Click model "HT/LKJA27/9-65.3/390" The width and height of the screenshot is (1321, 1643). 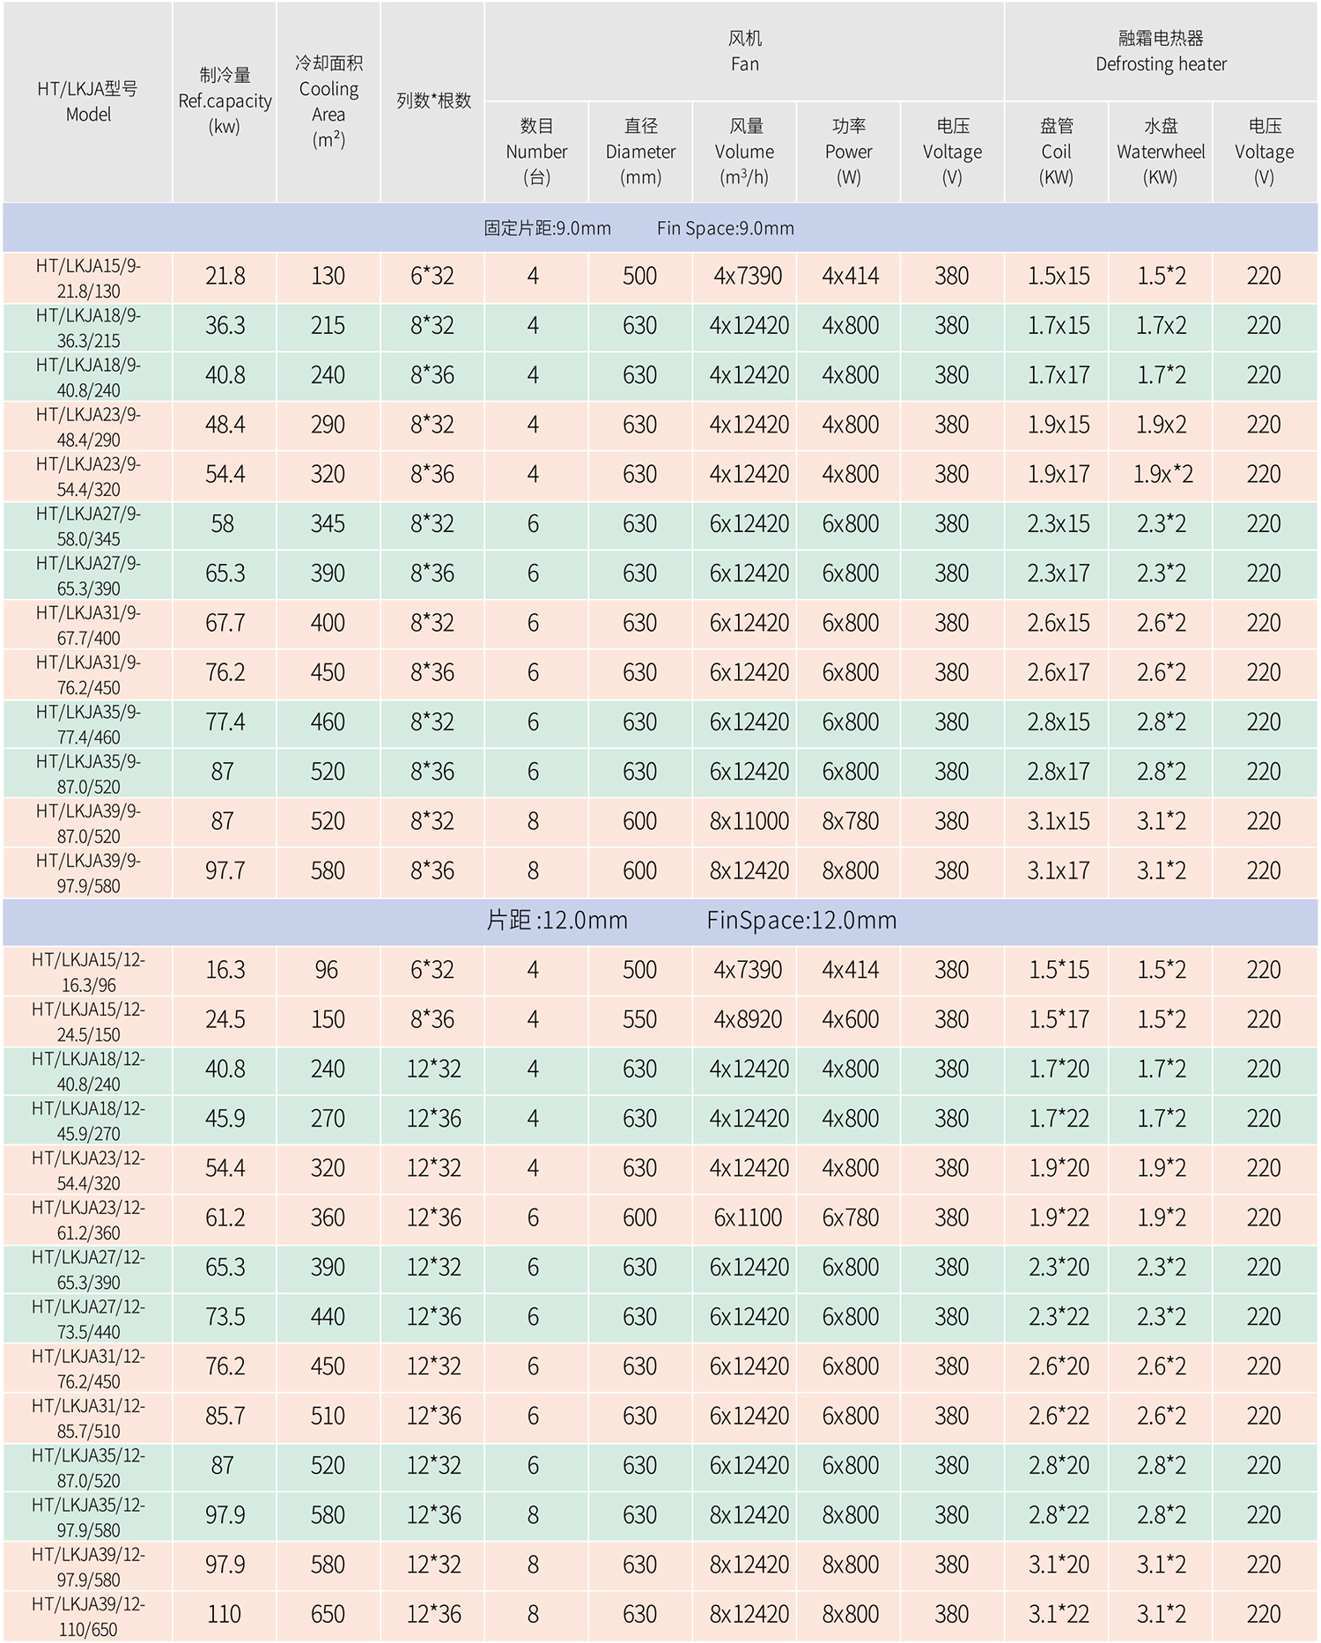(x=88, y=575)
